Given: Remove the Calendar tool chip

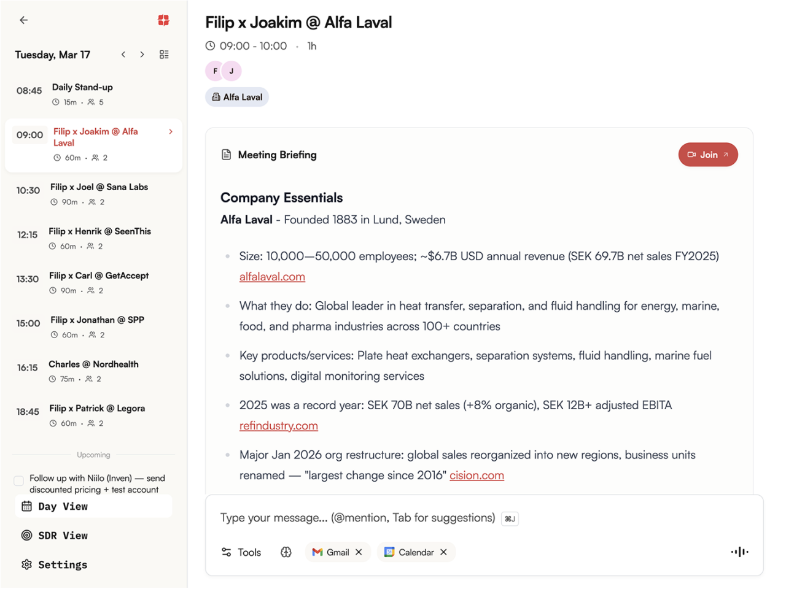Looking at the screenshot, I should [x=443, y=552].
